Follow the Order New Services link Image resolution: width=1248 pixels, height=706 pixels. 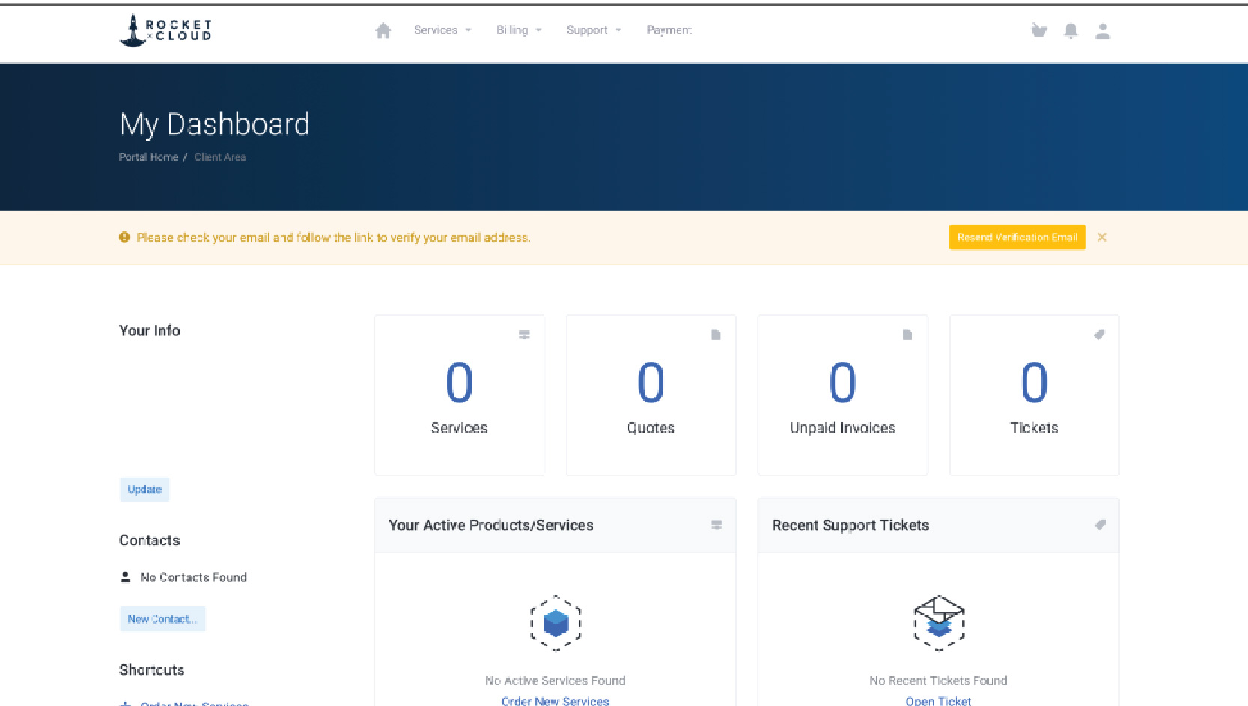click(x=555, y=701)
